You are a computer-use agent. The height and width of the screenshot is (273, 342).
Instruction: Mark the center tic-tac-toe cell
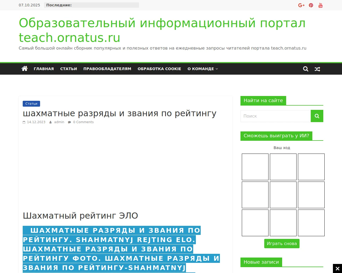pyautogui.click(x=283, y=195)
